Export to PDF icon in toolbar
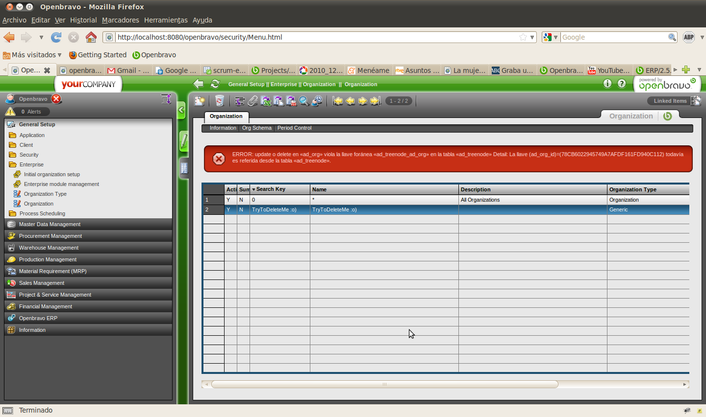This screenshot has height=417, width=706. (x=291, y=101)
